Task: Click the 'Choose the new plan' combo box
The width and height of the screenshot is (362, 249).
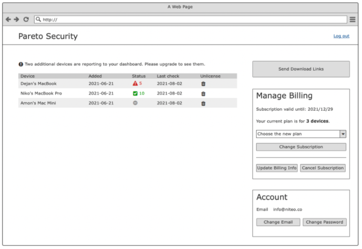Action: tap(301, 134)
